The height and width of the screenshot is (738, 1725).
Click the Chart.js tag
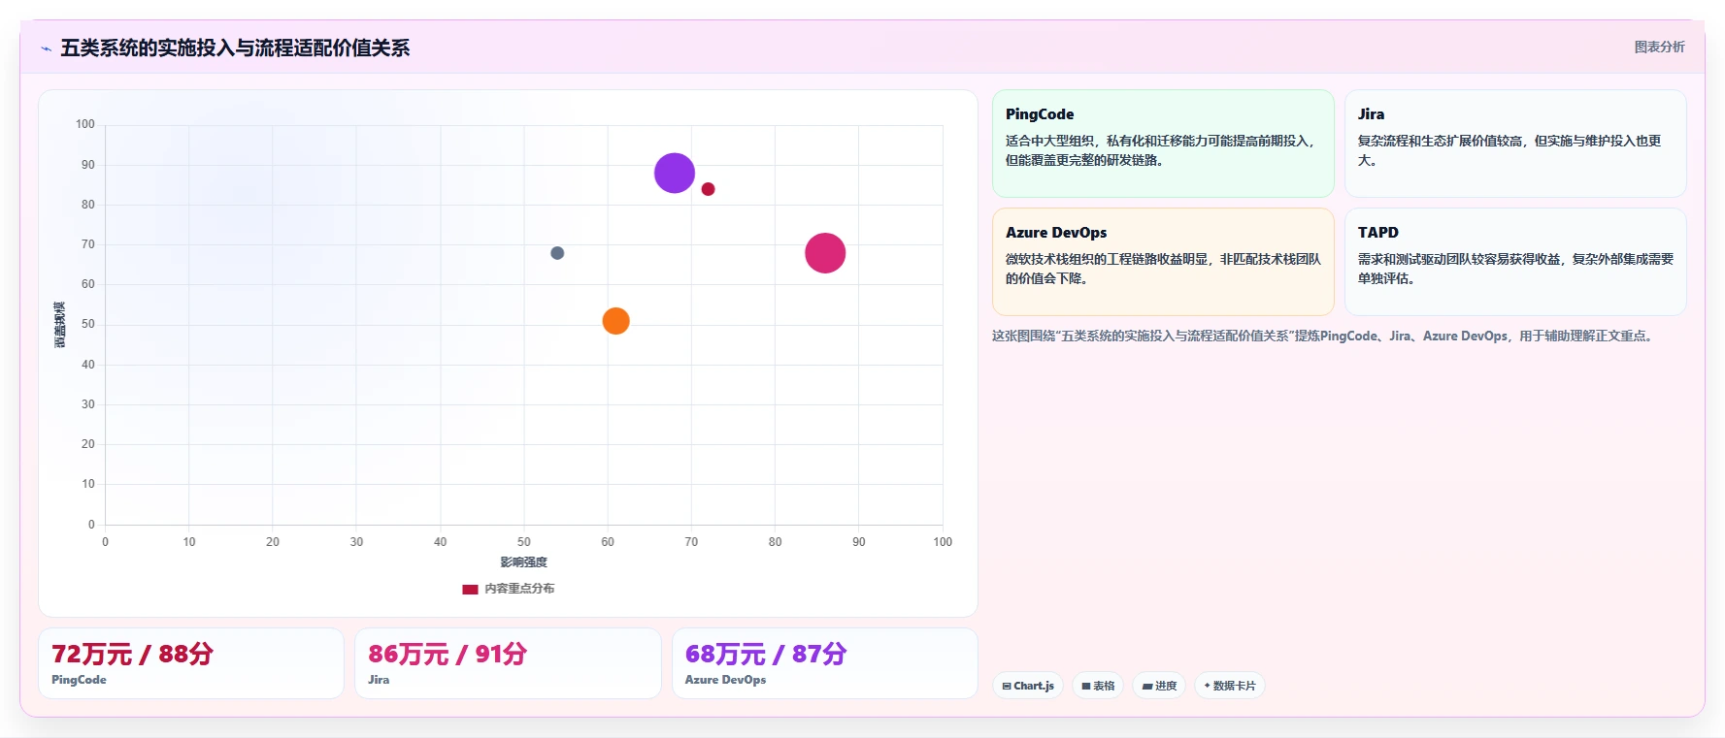pyautogui.click(x=1028, y=686)
